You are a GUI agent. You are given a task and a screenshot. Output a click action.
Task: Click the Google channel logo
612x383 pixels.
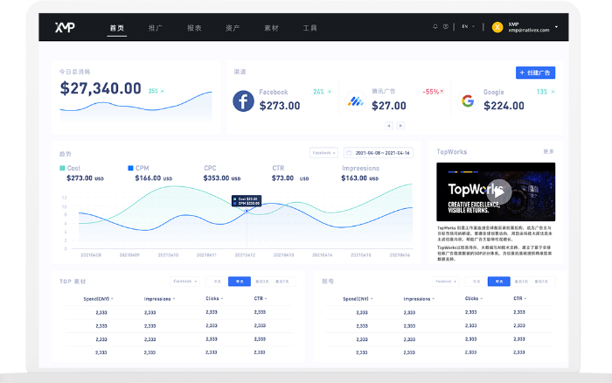click(468, 101)
